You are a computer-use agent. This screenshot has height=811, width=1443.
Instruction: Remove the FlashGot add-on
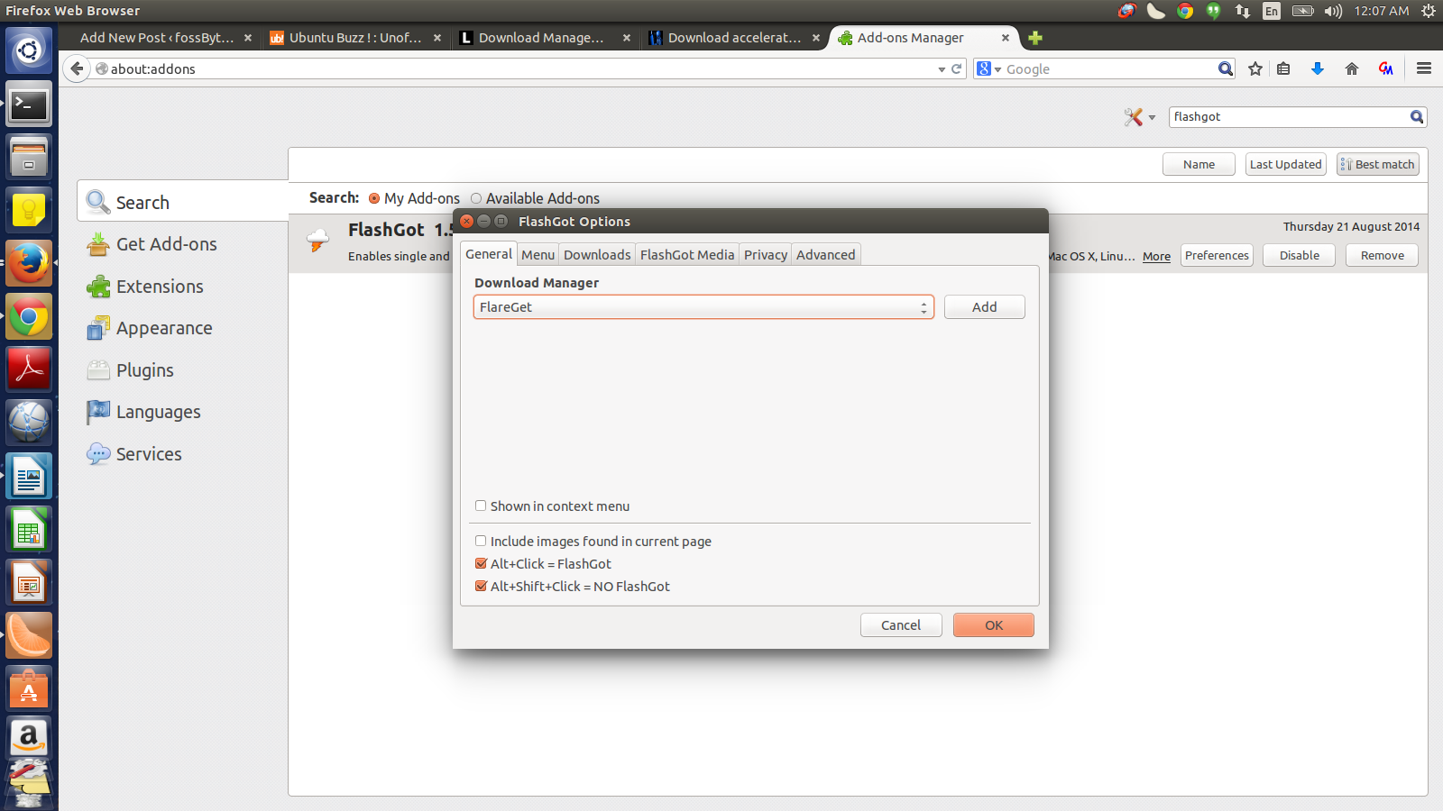click(1383, 256)
